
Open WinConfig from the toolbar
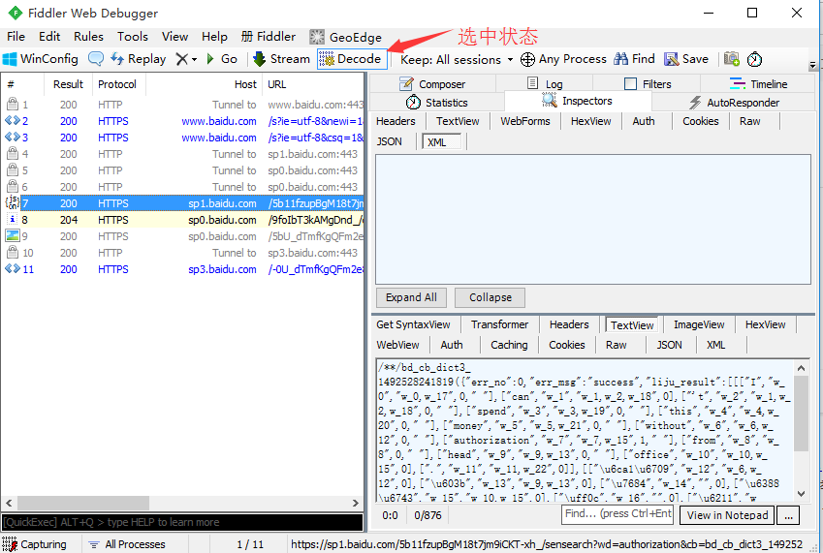[41, 59]
